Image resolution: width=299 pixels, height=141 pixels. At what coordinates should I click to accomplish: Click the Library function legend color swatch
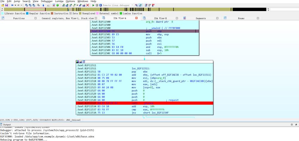[x=2, y=13]
